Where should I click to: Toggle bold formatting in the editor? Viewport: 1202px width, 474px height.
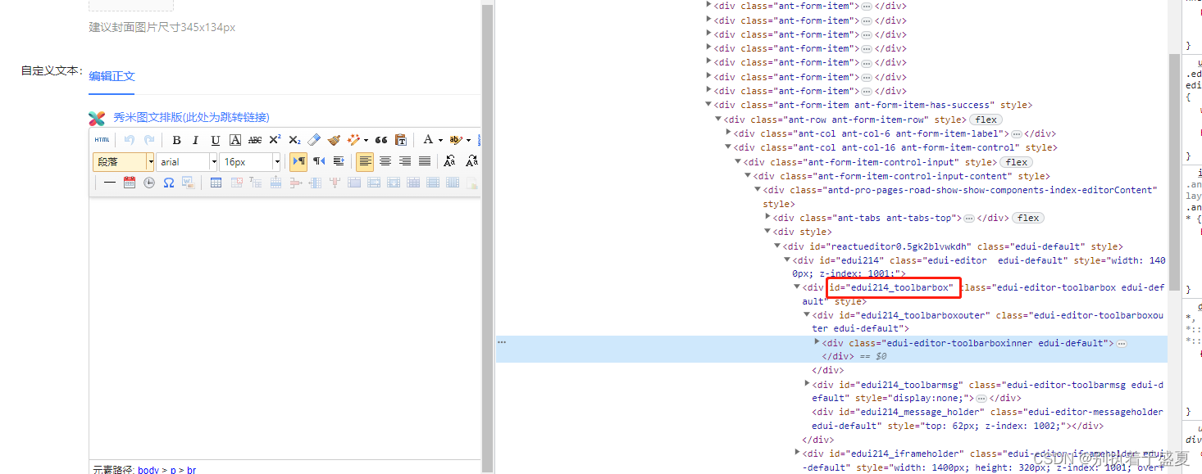coord(176,139)
